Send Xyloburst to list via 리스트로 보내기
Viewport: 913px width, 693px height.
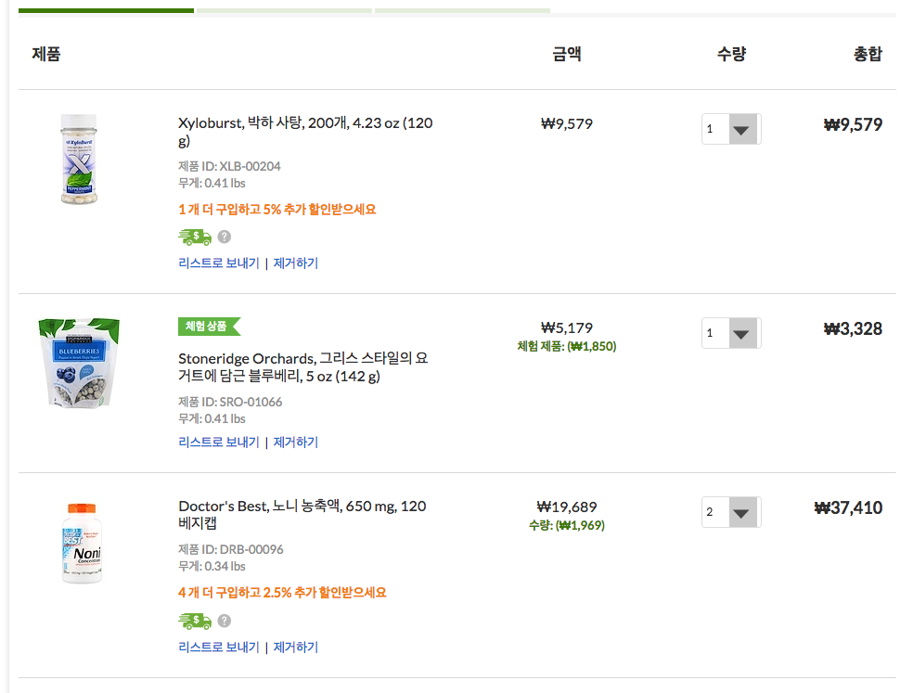coord(219,263)
